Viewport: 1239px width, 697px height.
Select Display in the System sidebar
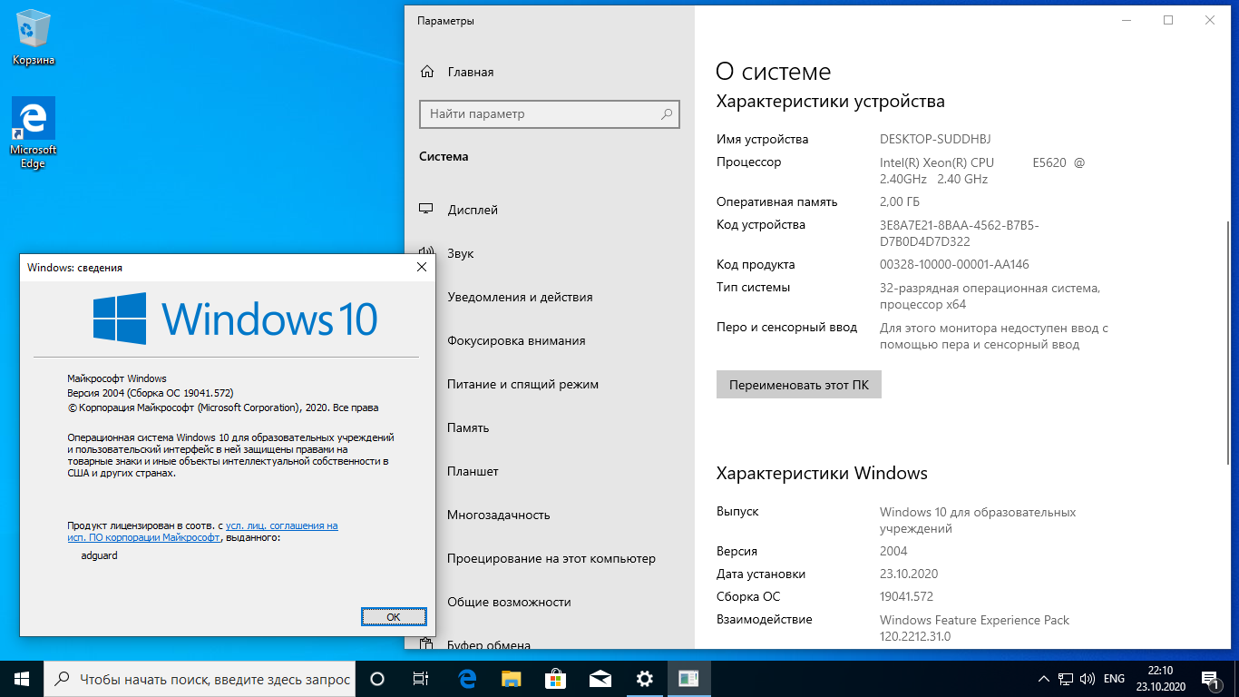pyautogui.click(x=473, y=210)
